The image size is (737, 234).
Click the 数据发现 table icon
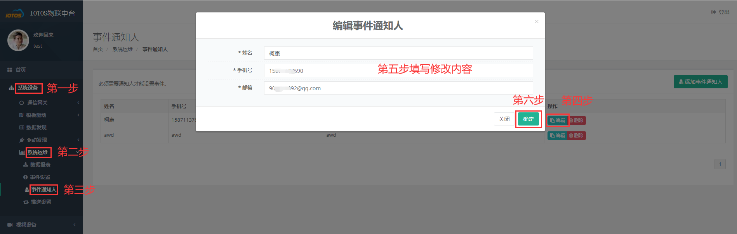(x=22, y=127)
